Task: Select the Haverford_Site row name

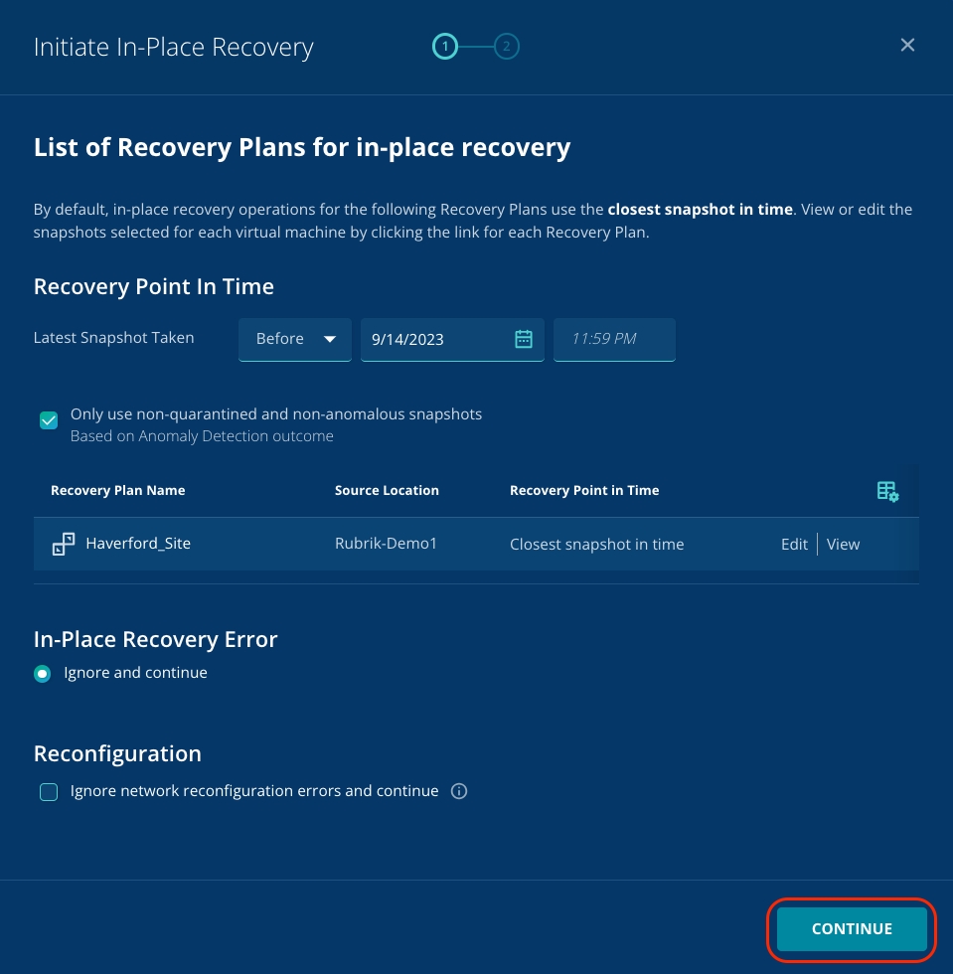Action: [138, 544]
